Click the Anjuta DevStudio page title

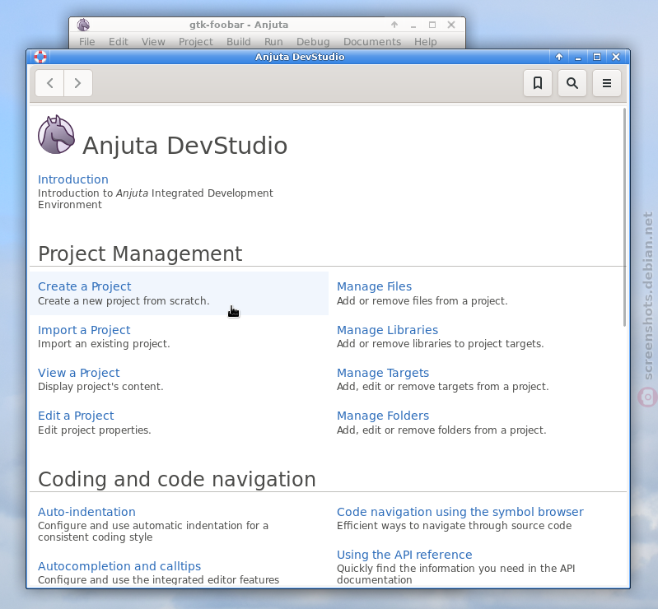click(185, 146)
